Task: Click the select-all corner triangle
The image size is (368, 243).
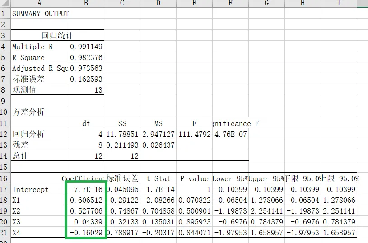Action: tap(5, 3)
